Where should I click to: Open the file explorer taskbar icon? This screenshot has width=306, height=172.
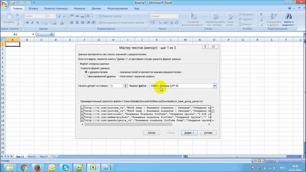[x=10, y=168]
